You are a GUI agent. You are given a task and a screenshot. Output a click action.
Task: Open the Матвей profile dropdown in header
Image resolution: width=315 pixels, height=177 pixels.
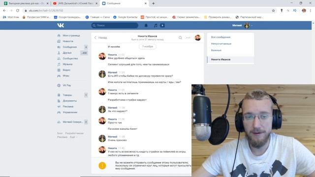[x=242, y=26]
